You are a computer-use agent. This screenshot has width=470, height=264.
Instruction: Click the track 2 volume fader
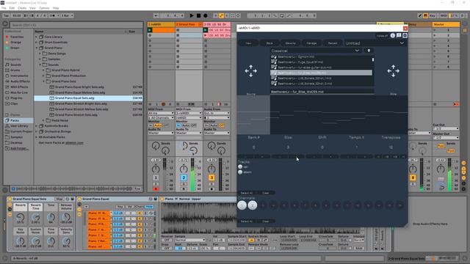click(x=192, y=175)
